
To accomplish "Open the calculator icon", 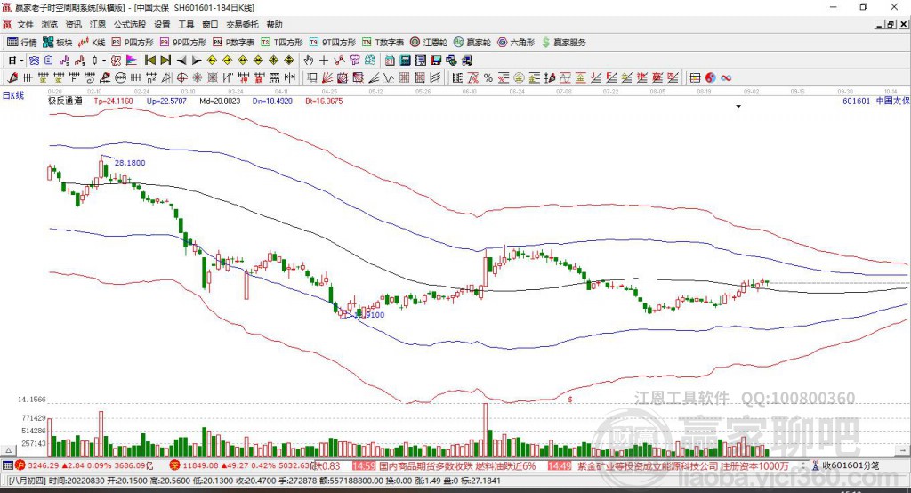I will [405, 61].
